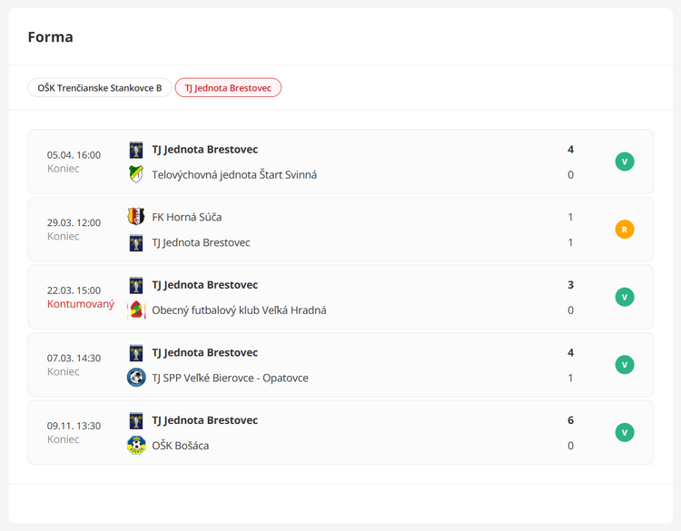Screen dimensions: 681x531
Task: Open Telovýchovná jednota Štart Svinná team
Action: pos(234,174)
